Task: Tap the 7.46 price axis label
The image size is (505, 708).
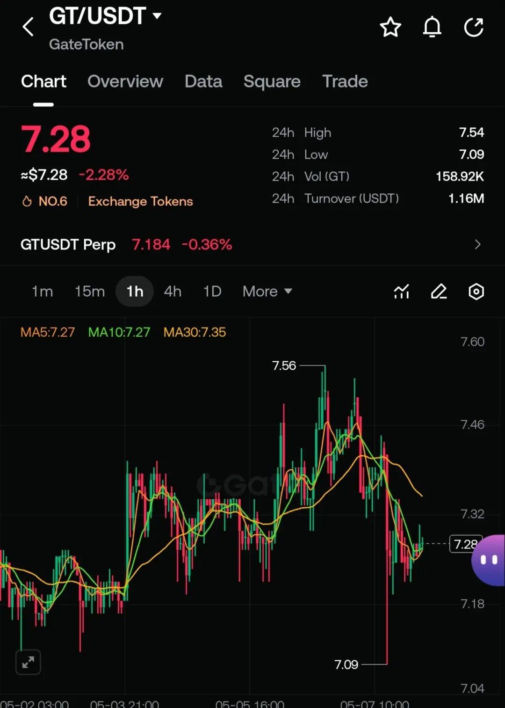Action: tap(472, 424)
